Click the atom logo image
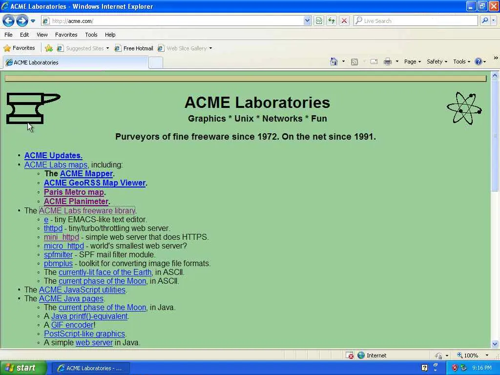 pos(464,108)
